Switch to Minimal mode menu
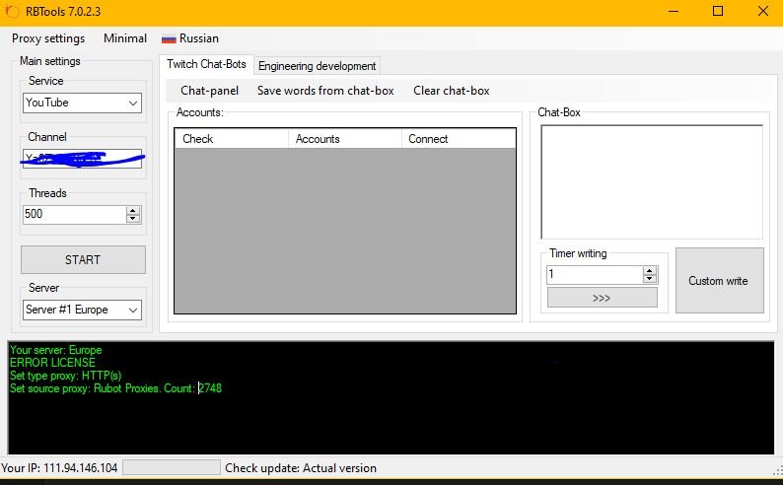Viewport: 783px width, 485px height. tap(125, 38)
